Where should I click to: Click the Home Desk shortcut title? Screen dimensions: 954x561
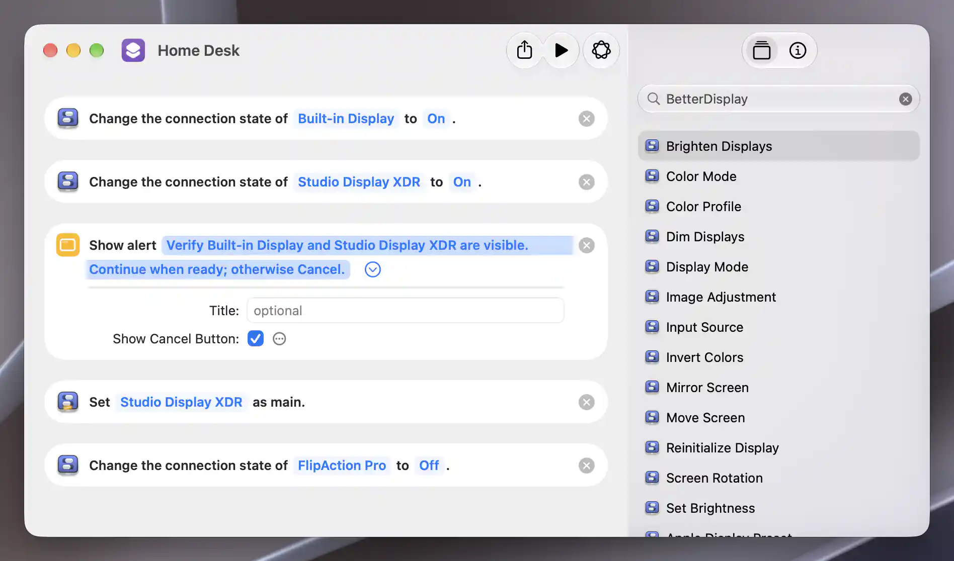pos(198,50)
